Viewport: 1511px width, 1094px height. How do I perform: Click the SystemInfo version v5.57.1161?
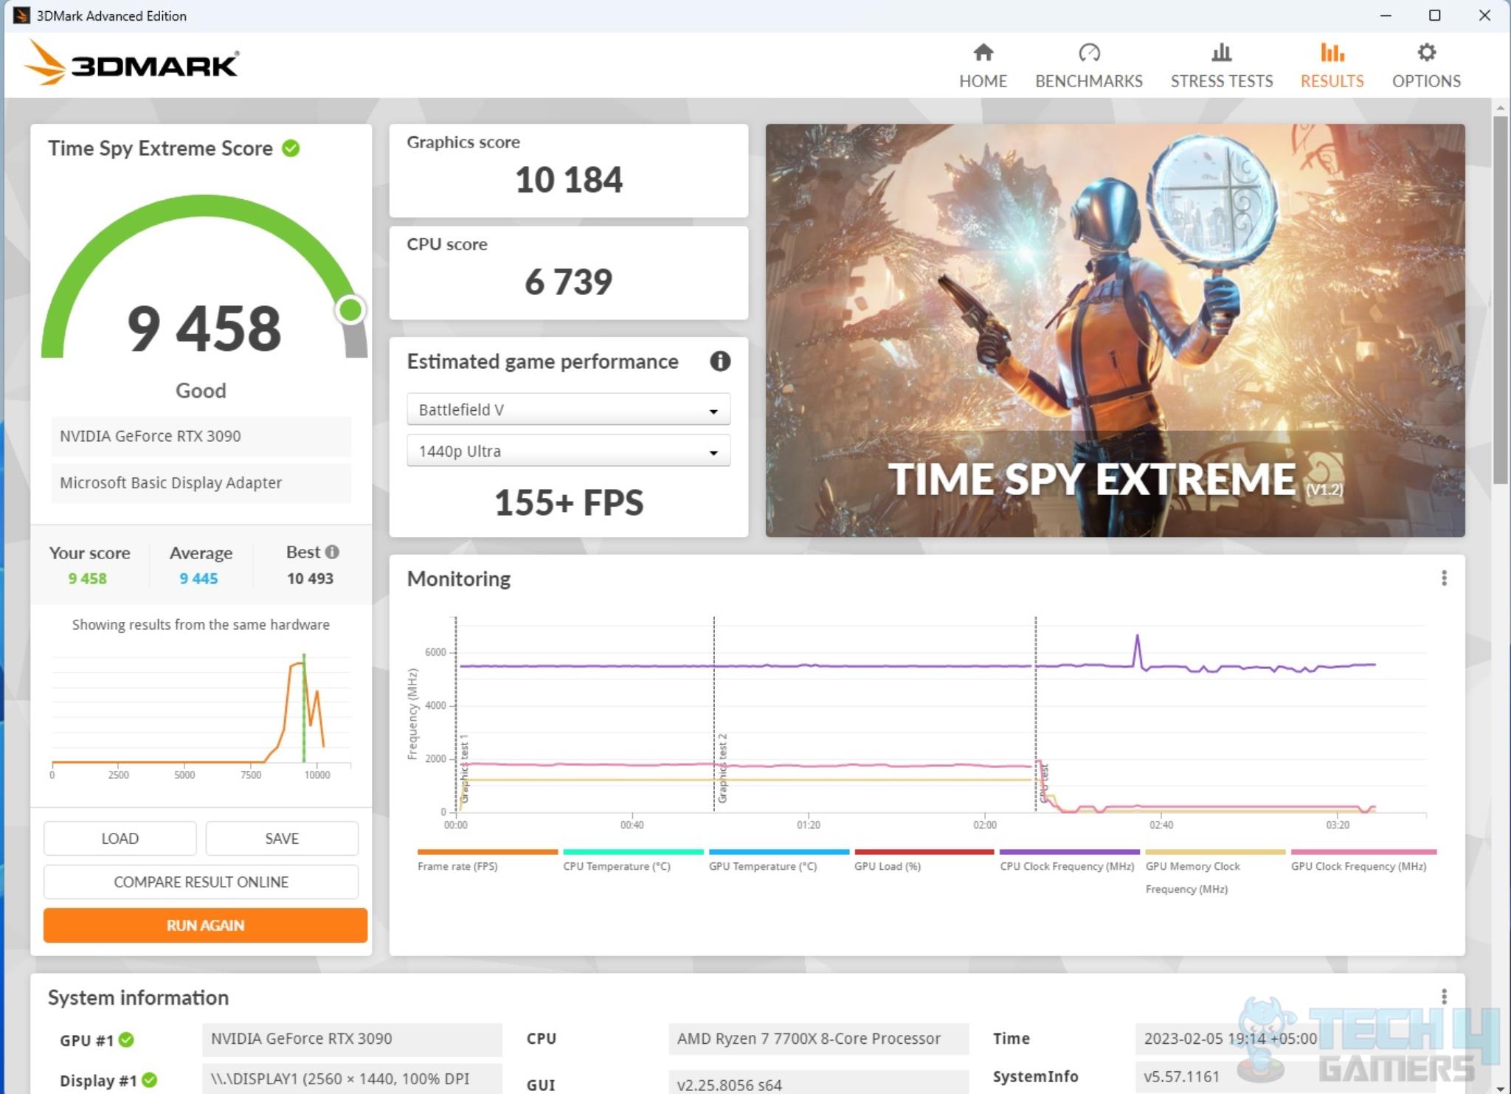click(1181, 1077)
